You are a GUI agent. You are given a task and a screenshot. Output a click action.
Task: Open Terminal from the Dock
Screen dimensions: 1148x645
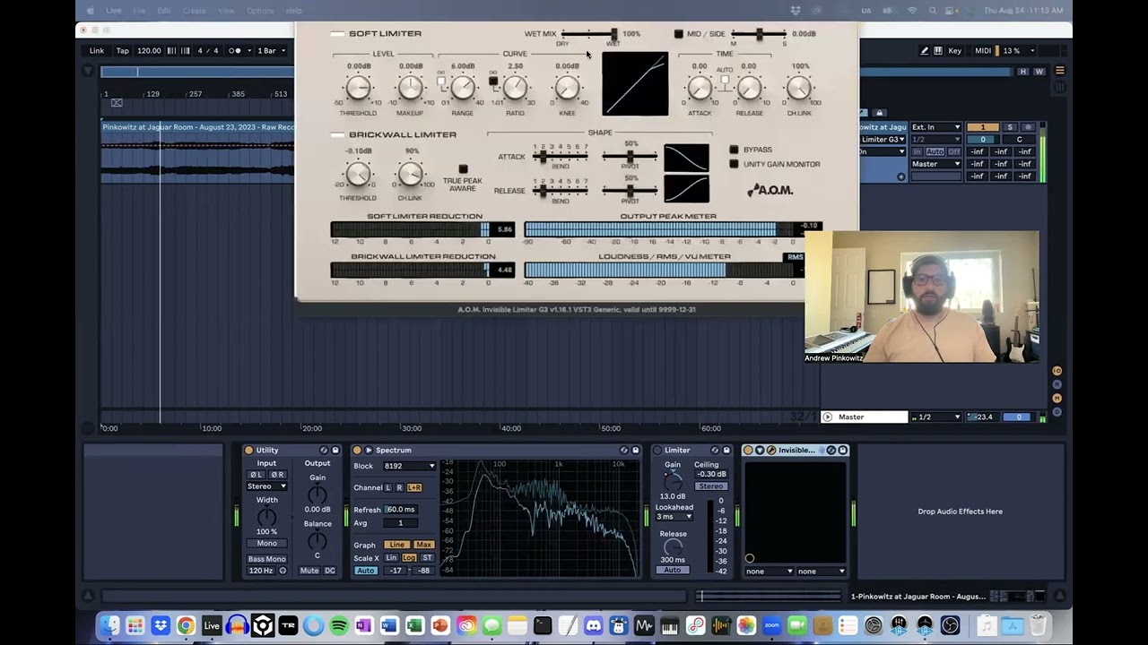pos(543,625)
